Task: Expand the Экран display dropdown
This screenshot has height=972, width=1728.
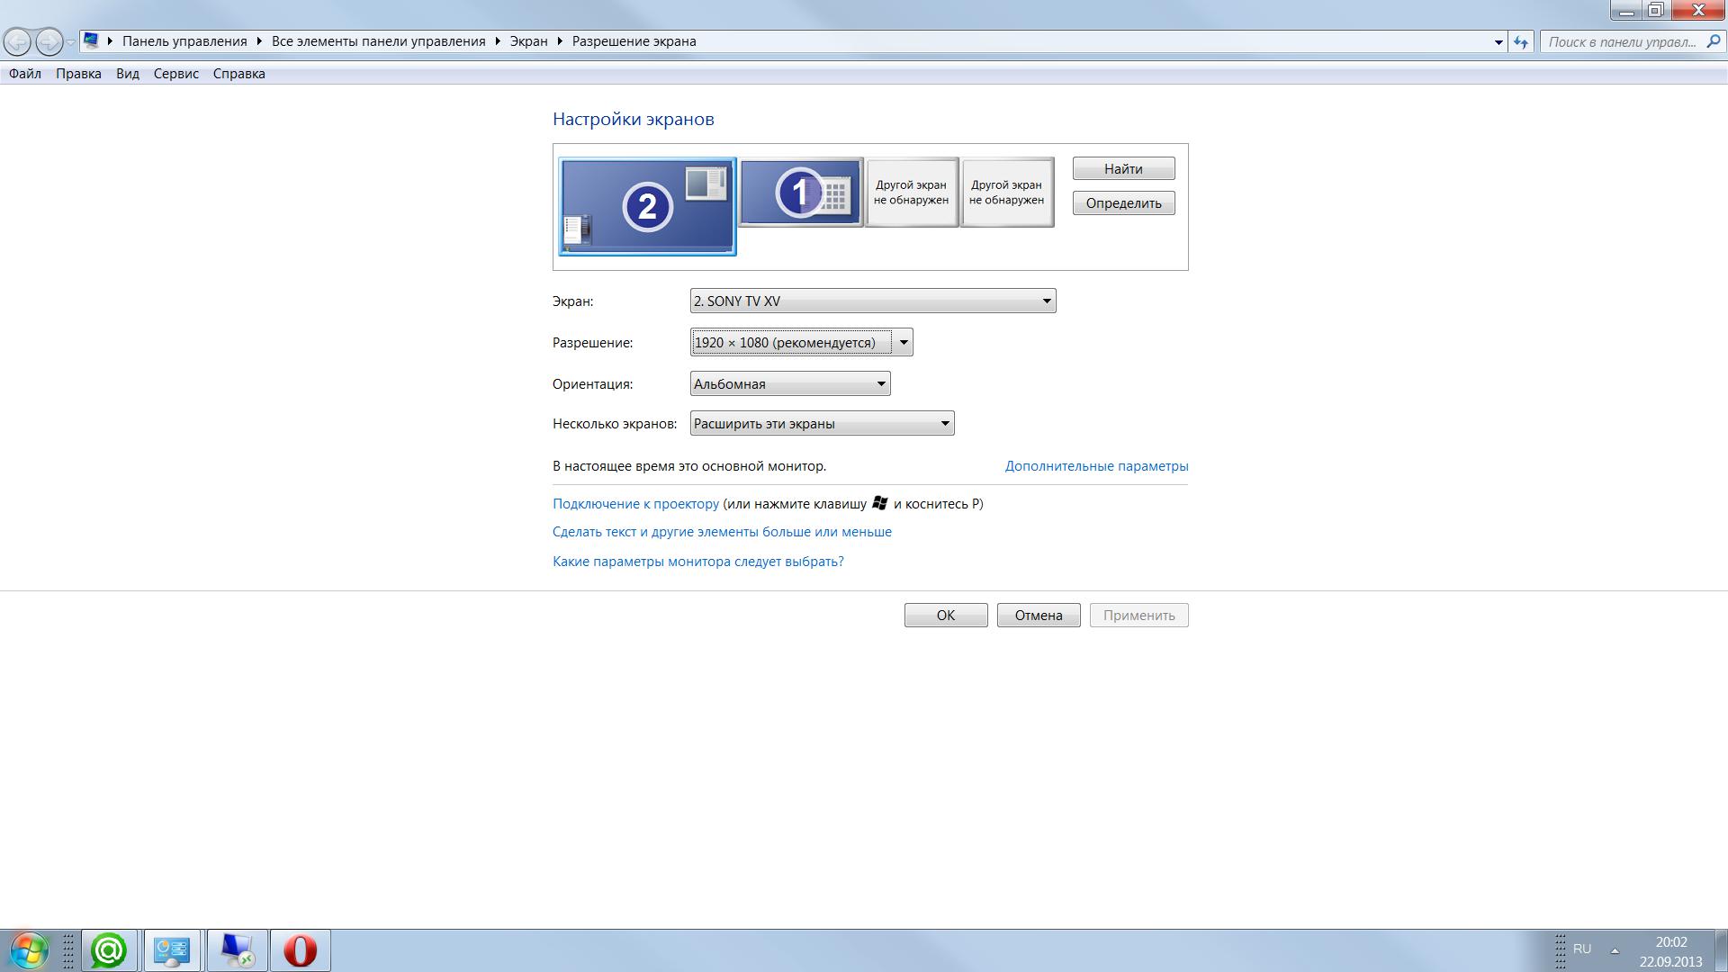Action: 1046,301
